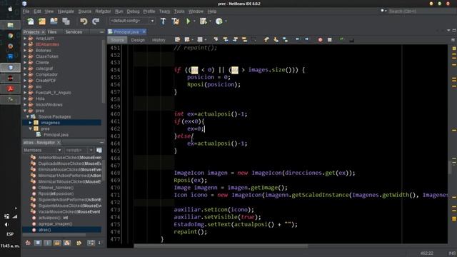Close the Principal.java tab
This screenshot has width=457, height=257.
coord(144,31)
